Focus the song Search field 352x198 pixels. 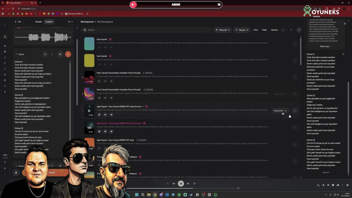tap(146, 30)
